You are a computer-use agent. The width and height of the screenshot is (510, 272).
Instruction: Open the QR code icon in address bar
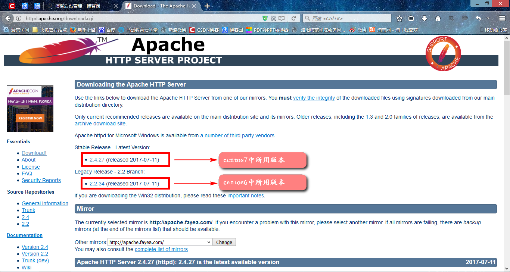[273, 18]
